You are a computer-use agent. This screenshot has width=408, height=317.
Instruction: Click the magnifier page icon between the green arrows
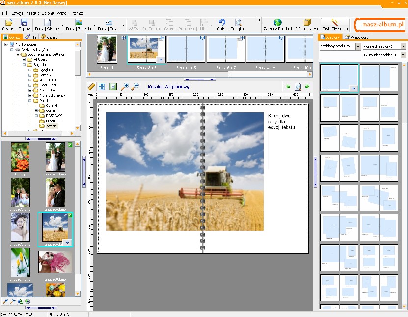tap(298, 86)
